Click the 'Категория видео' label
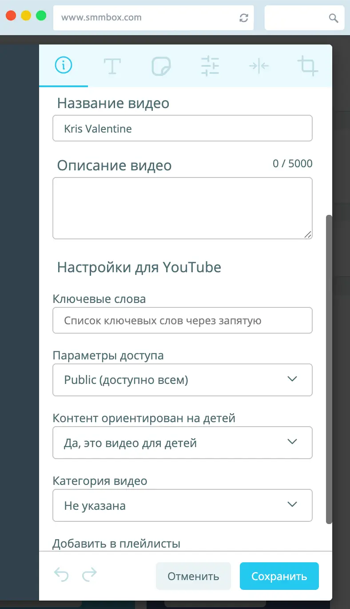The image size is (350, 609). pos(100,481)
